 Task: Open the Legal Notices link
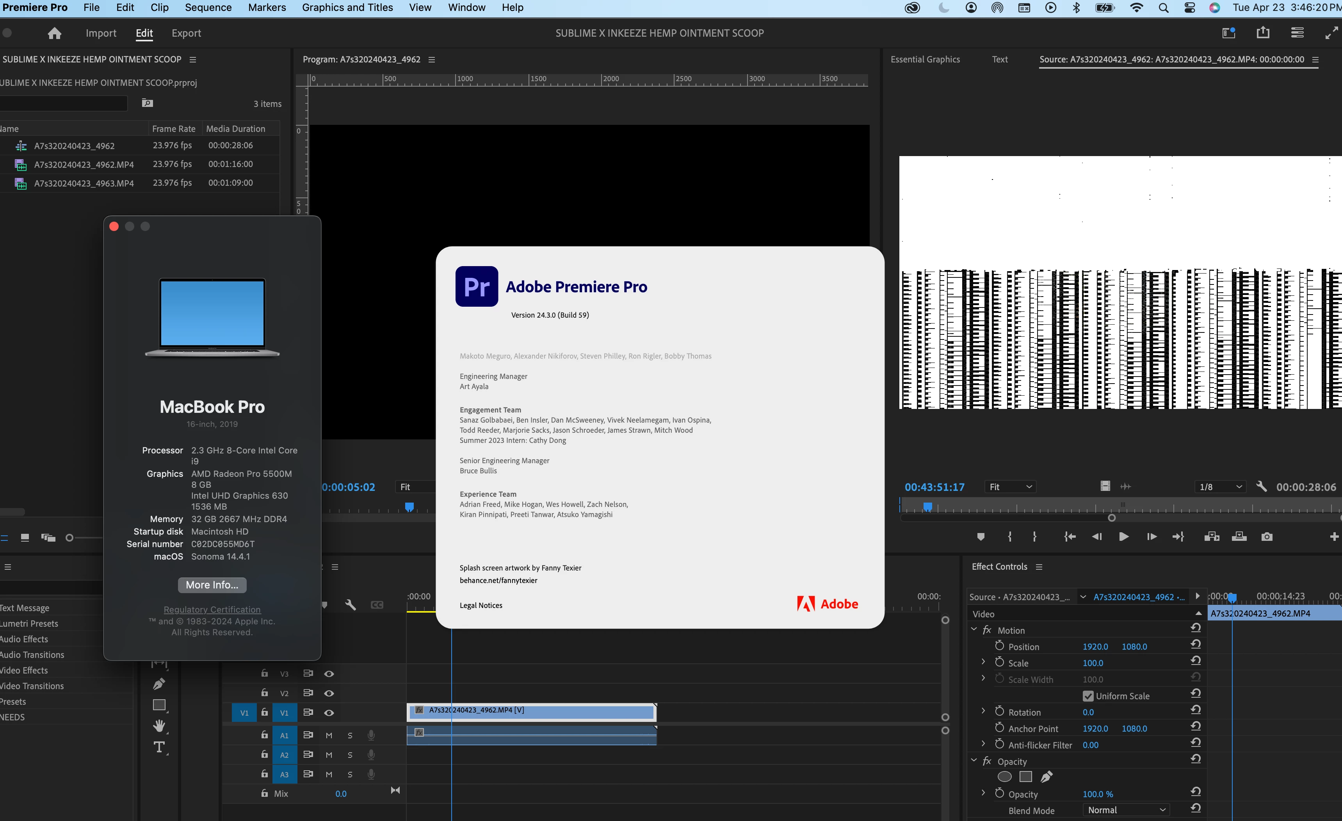tap(481, 605)
